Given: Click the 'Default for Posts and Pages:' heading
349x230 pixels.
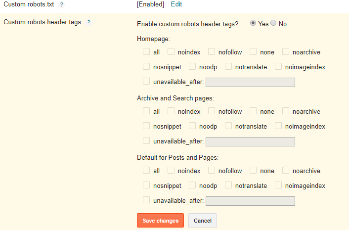Looking at the screenshot, I should (x=177, y=157).
